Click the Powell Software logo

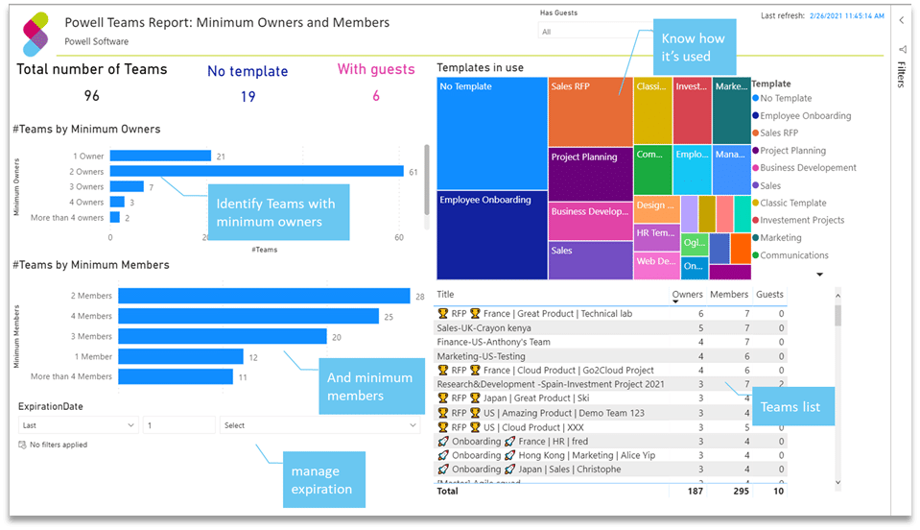tap(35, 35)
